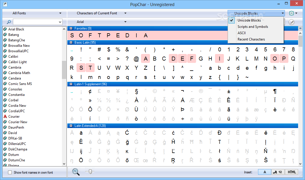The height and width of the screenshot is (180, 305).
Task: Select the Calibri Light font
Action: point(17,62)
